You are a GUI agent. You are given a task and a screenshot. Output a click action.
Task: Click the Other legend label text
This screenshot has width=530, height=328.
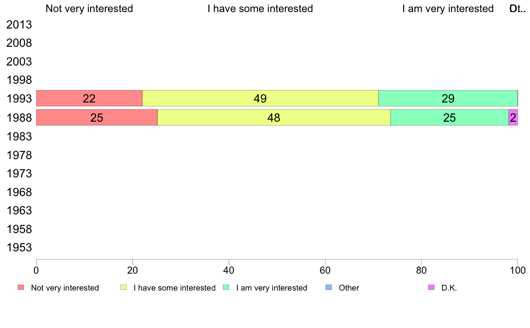[349, 288]
